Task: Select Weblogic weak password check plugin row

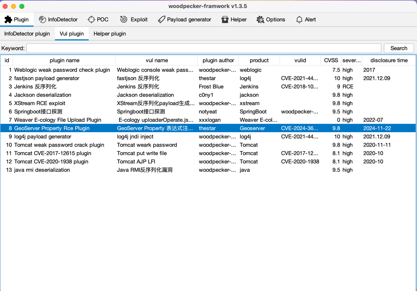Action: pos(208,70)
